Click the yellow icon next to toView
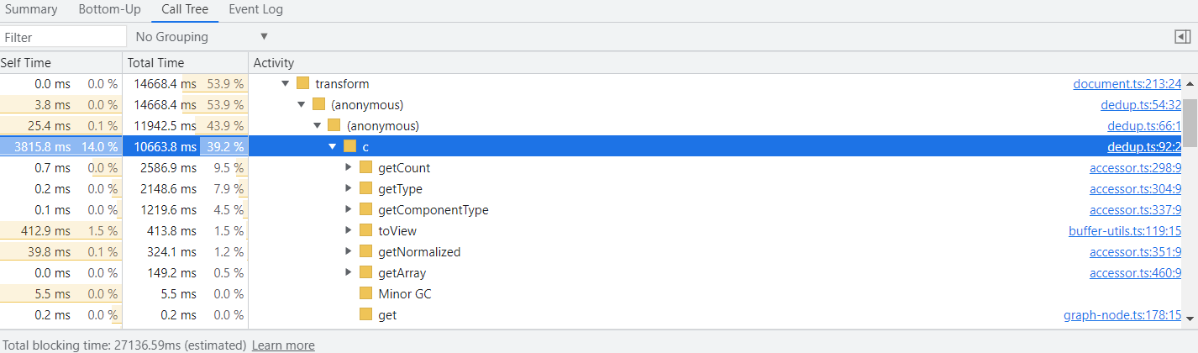This screenshot has width=1198, height=353. 365,231
